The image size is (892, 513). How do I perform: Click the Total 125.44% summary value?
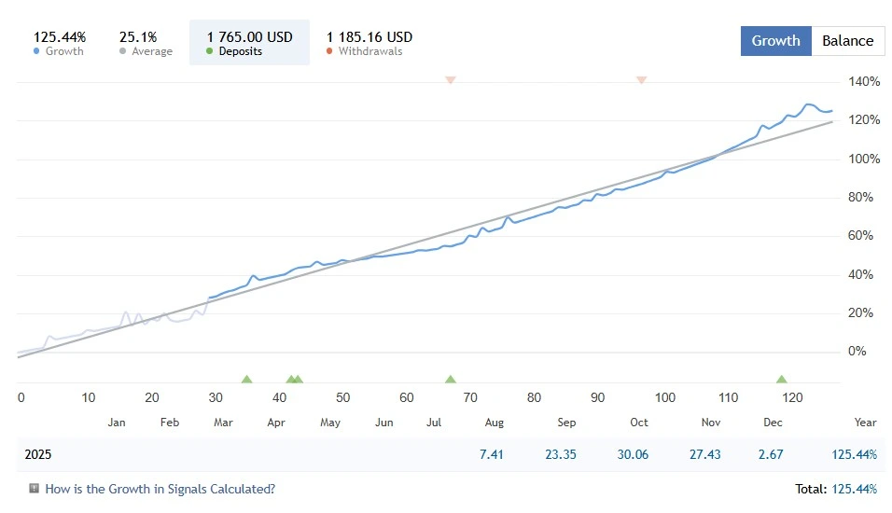click(853, 488)
